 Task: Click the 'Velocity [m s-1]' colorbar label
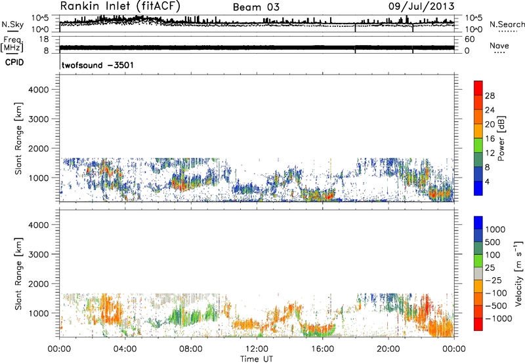[x=518, y=273]
